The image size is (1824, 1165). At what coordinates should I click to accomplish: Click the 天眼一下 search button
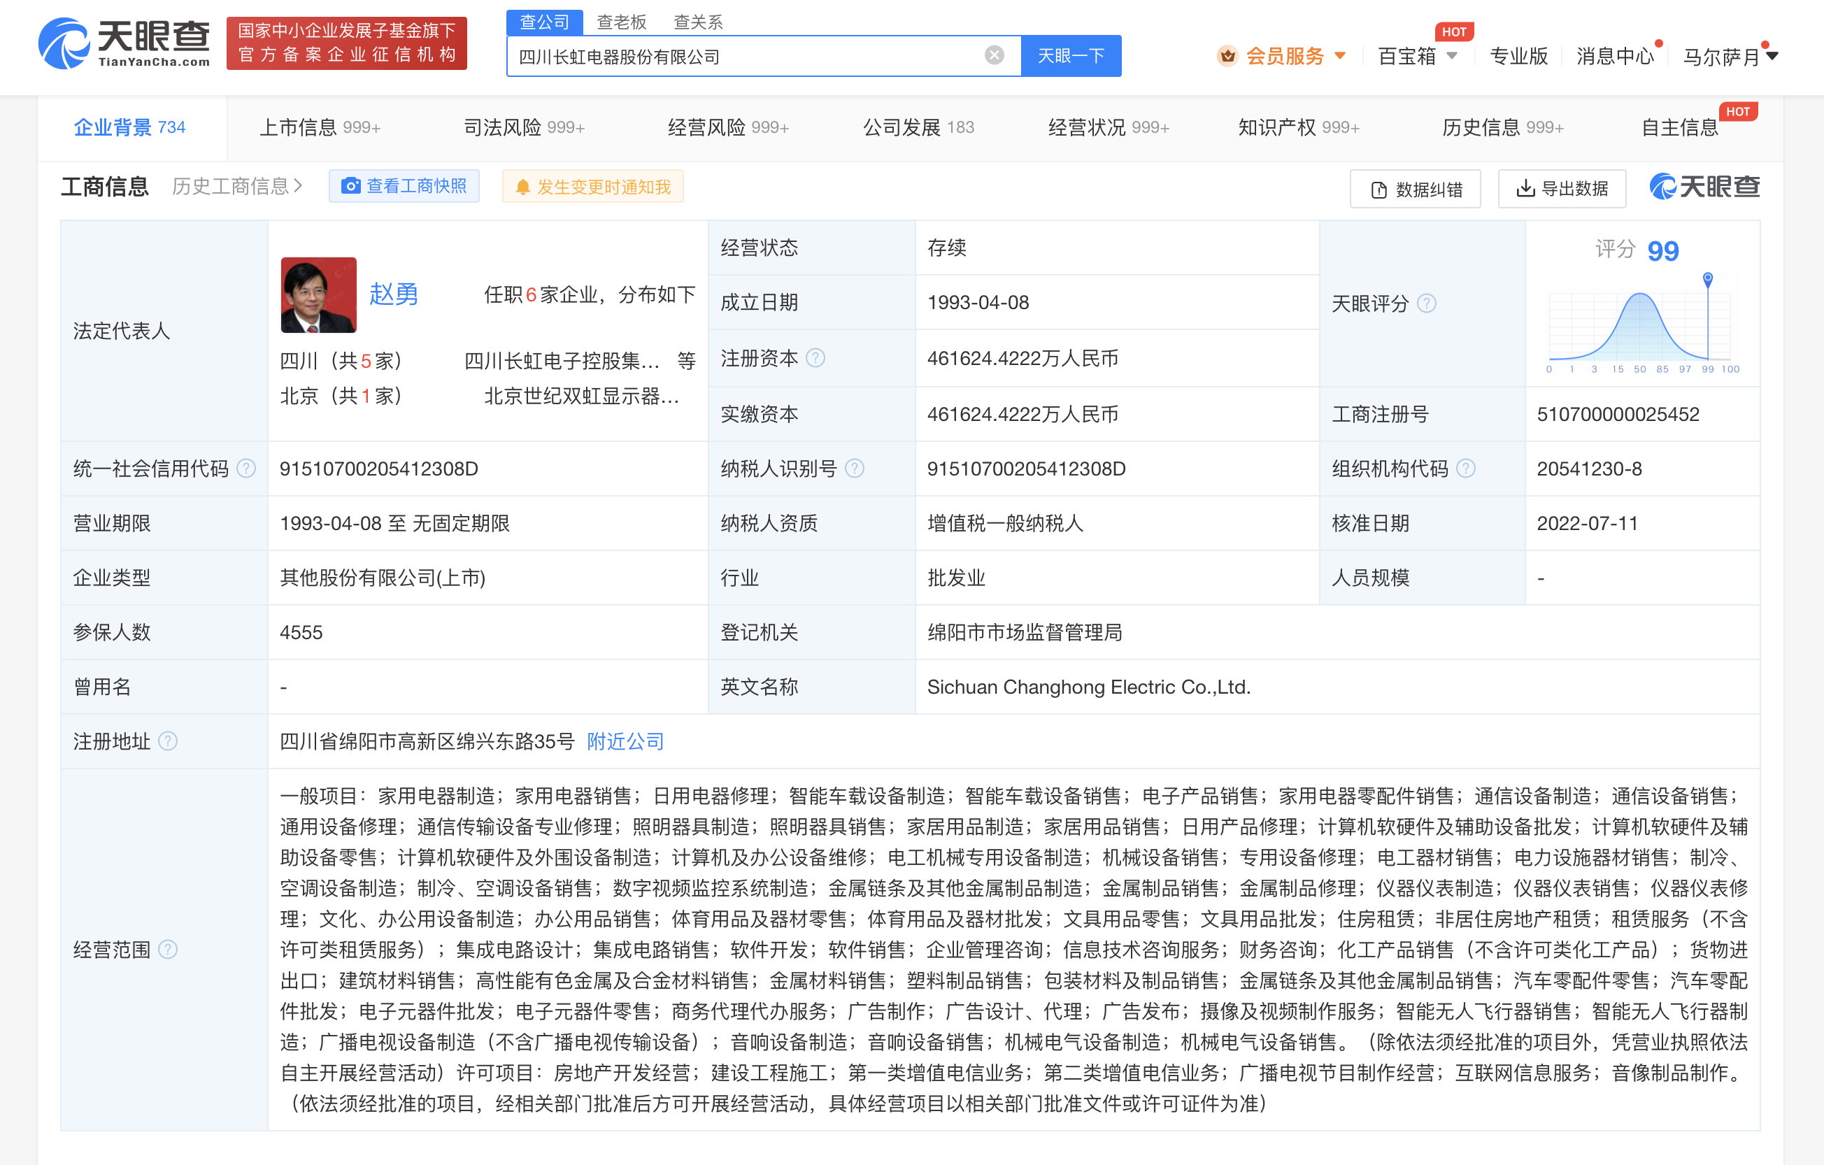1072,55
